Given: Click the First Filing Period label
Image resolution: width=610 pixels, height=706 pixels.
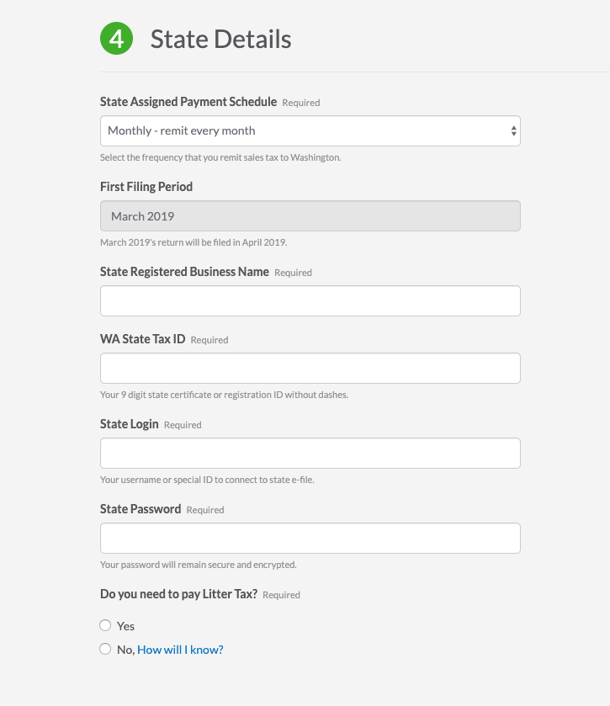Looking at the screenshot, I should pos(146,187).
